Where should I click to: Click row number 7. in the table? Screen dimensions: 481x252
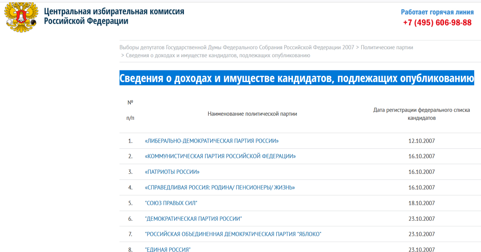tap(130, 234)
